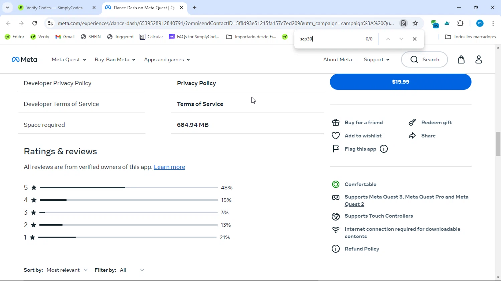Expand the Apps and games menu
Image resolution: width=501 pixels, height=281 pixels.
[x=167, y=60]
